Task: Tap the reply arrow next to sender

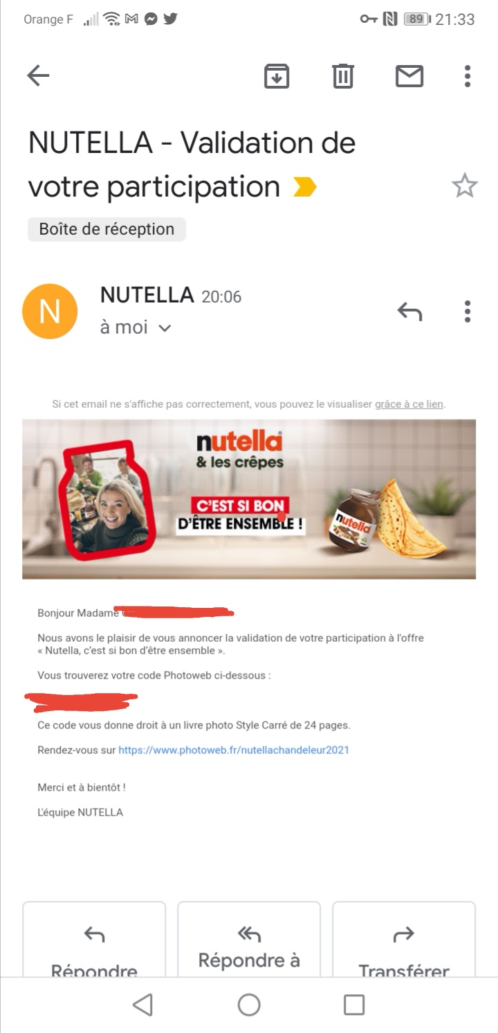Action: 409,312
